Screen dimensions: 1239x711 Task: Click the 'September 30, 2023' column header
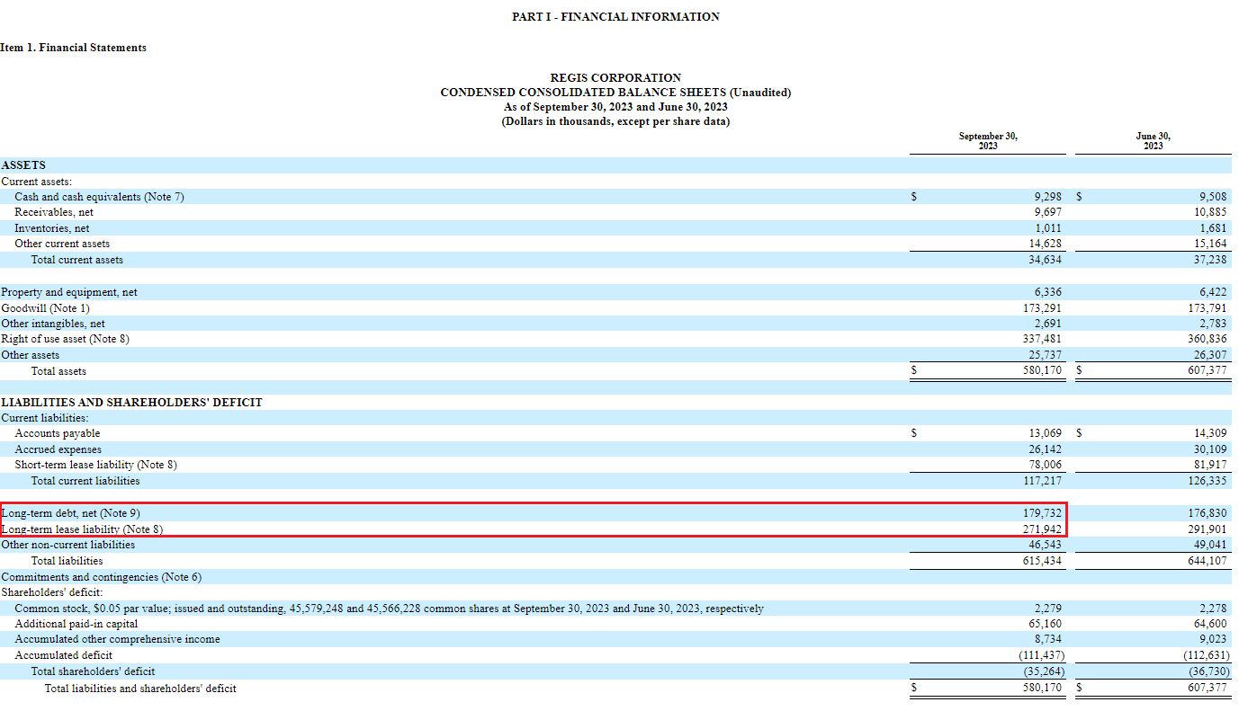point(988,141)
